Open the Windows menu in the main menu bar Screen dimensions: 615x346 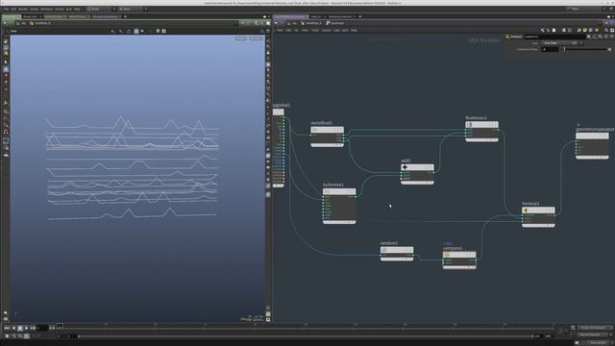click(47, 9)
